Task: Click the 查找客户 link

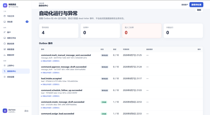Action: click(185, 5)
